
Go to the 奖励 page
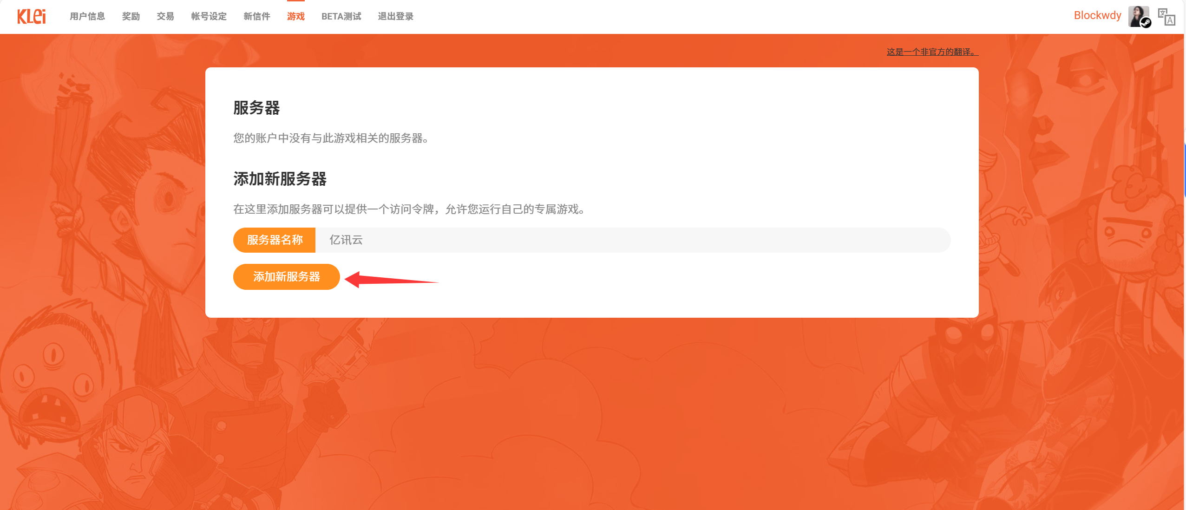click(131, 16)
